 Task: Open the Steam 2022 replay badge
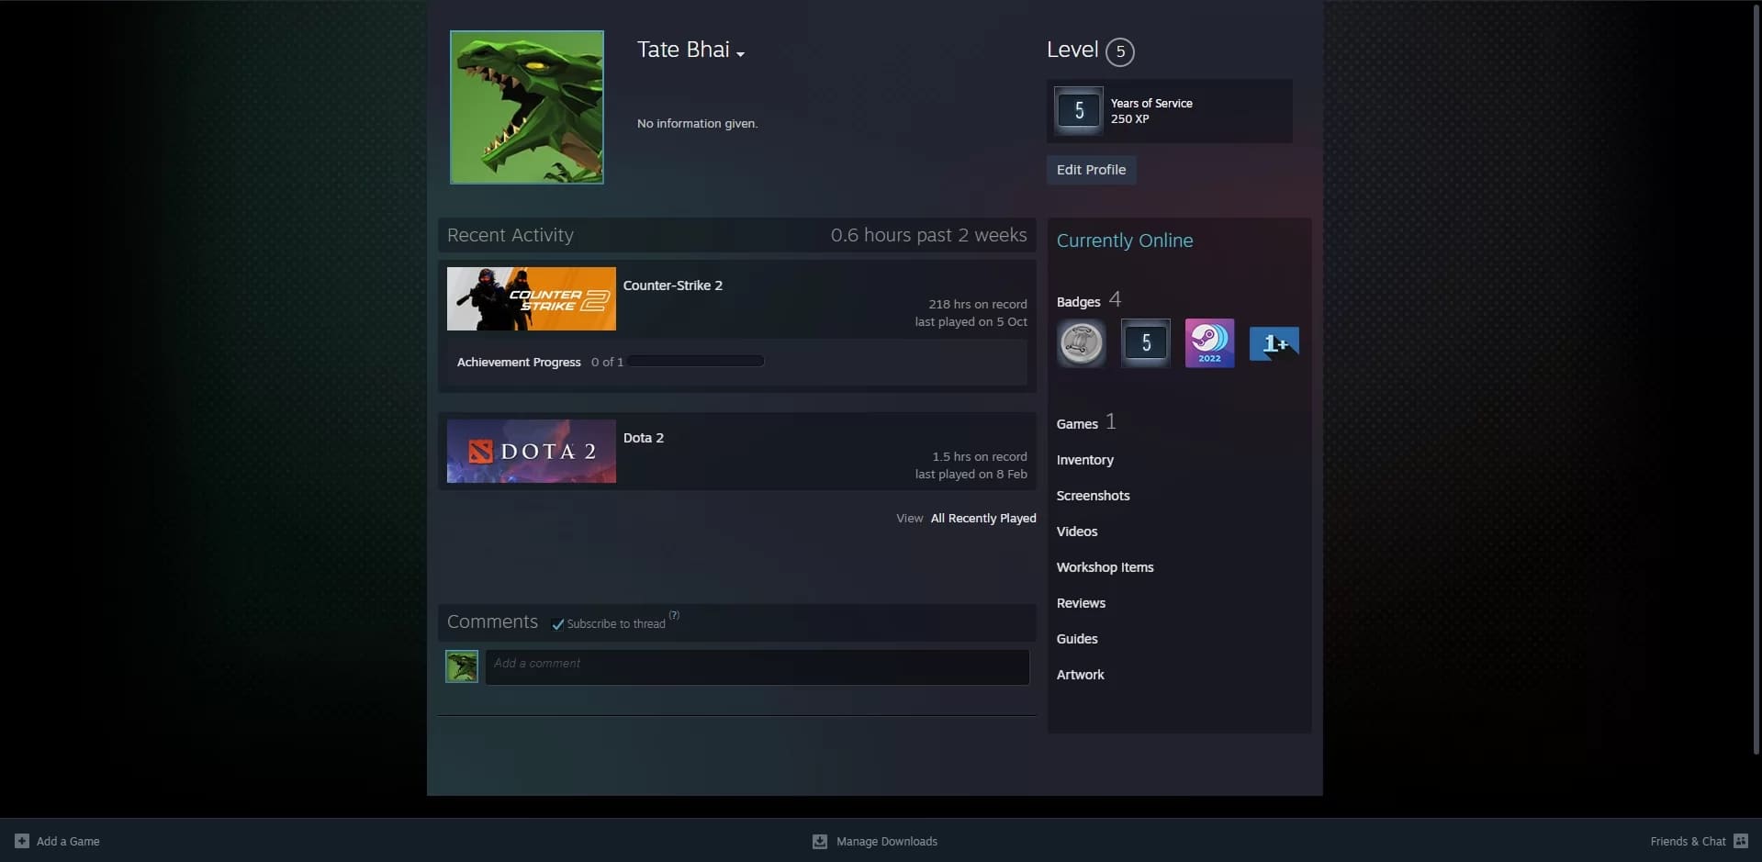click(1209, 343)
